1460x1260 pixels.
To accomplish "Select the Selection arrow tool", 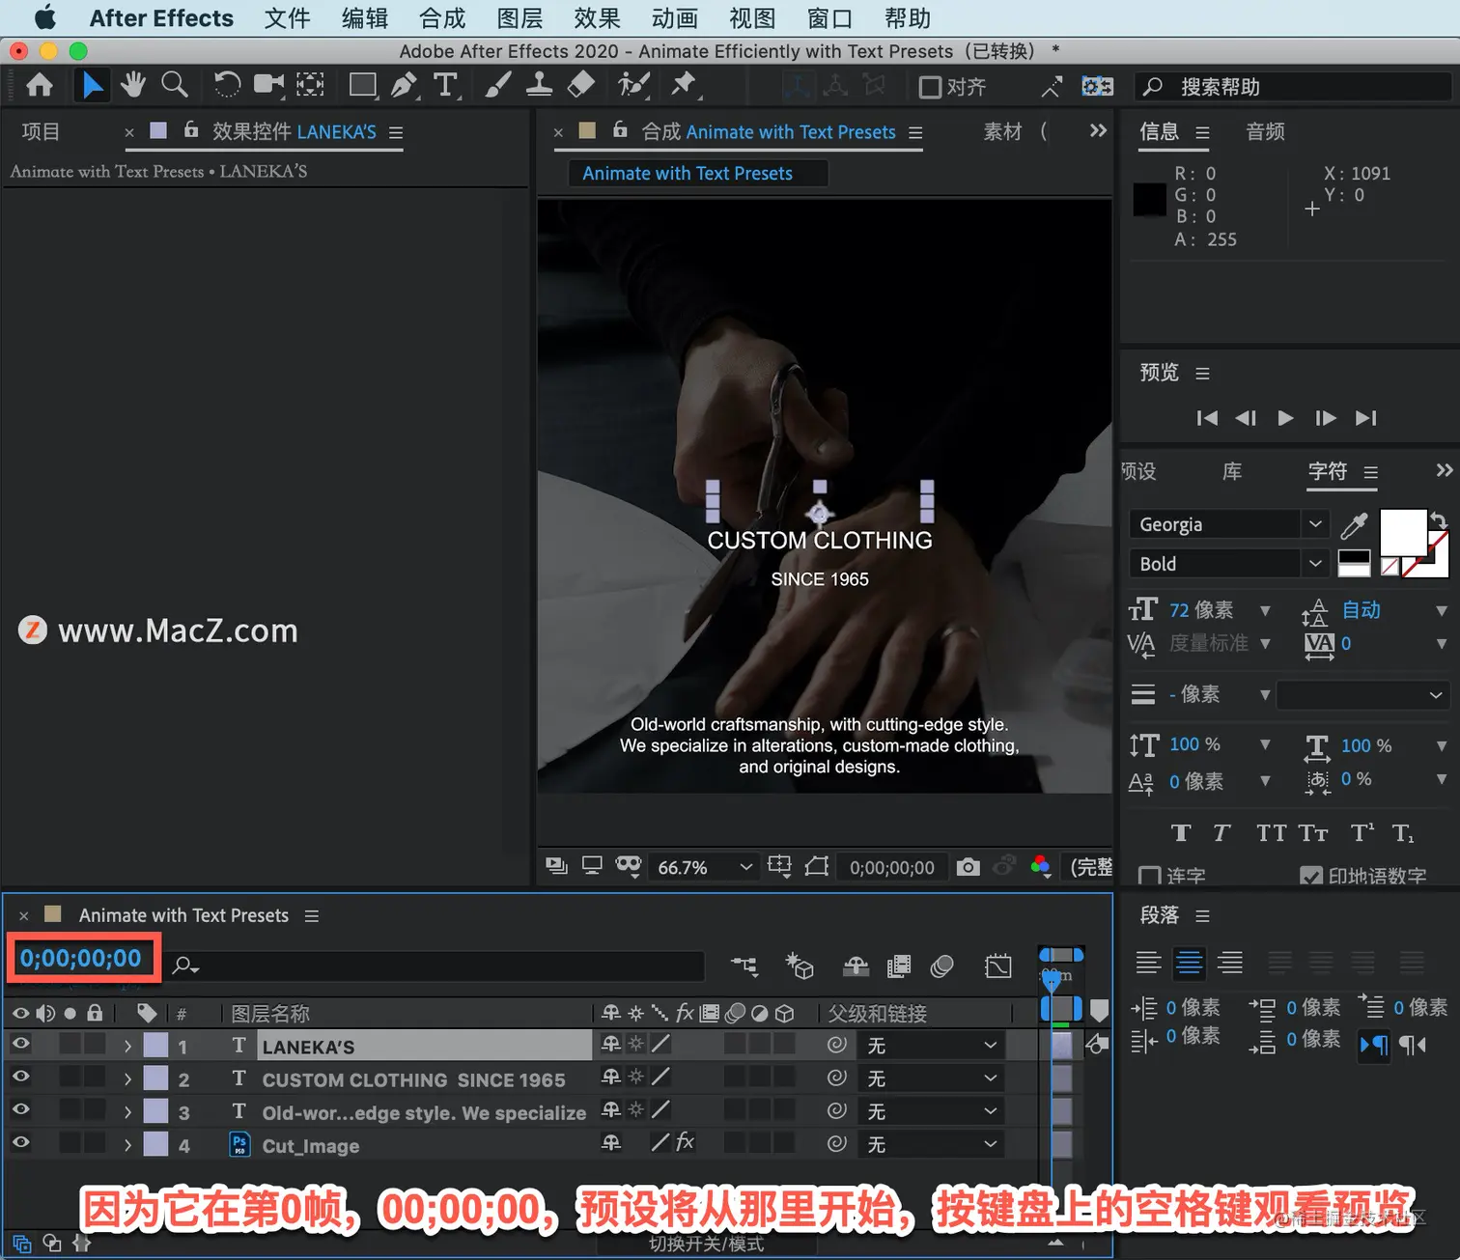I will [x=93, y=86].
